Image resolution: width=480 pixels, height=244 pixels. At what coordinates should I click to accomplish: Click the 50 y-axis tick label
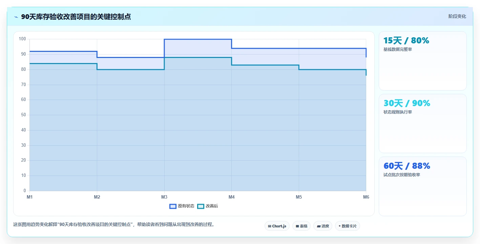pos(23,115)
